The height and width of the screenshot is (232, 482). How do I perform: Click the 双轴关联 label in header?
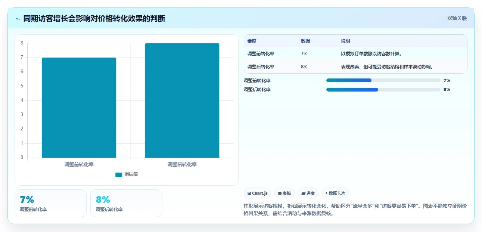click(x=457, y=18)
